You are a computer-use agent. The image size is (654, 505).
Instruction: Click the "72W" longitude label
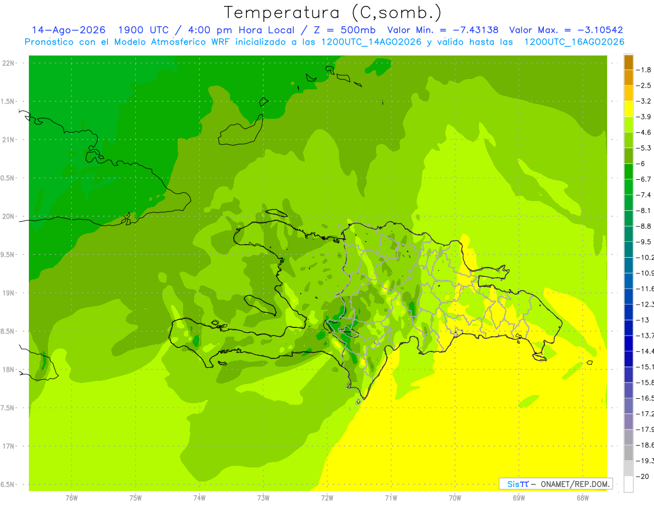[x=327, y=497]
